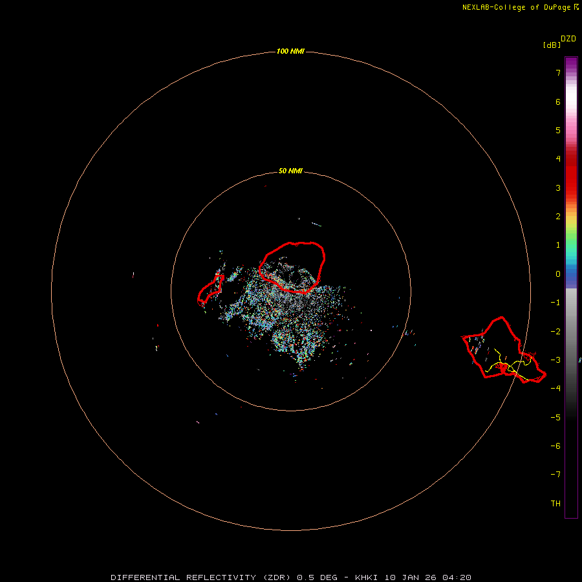Click the 100 NMI range ring label
Image resolution: width=582 pixels, height=582 pixels.
[x=290, y=51]
